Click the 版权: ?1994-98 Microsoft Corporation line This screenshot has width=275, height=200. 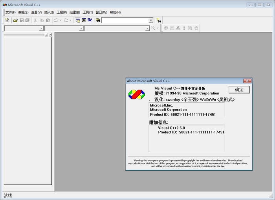(x=187, y=93)
